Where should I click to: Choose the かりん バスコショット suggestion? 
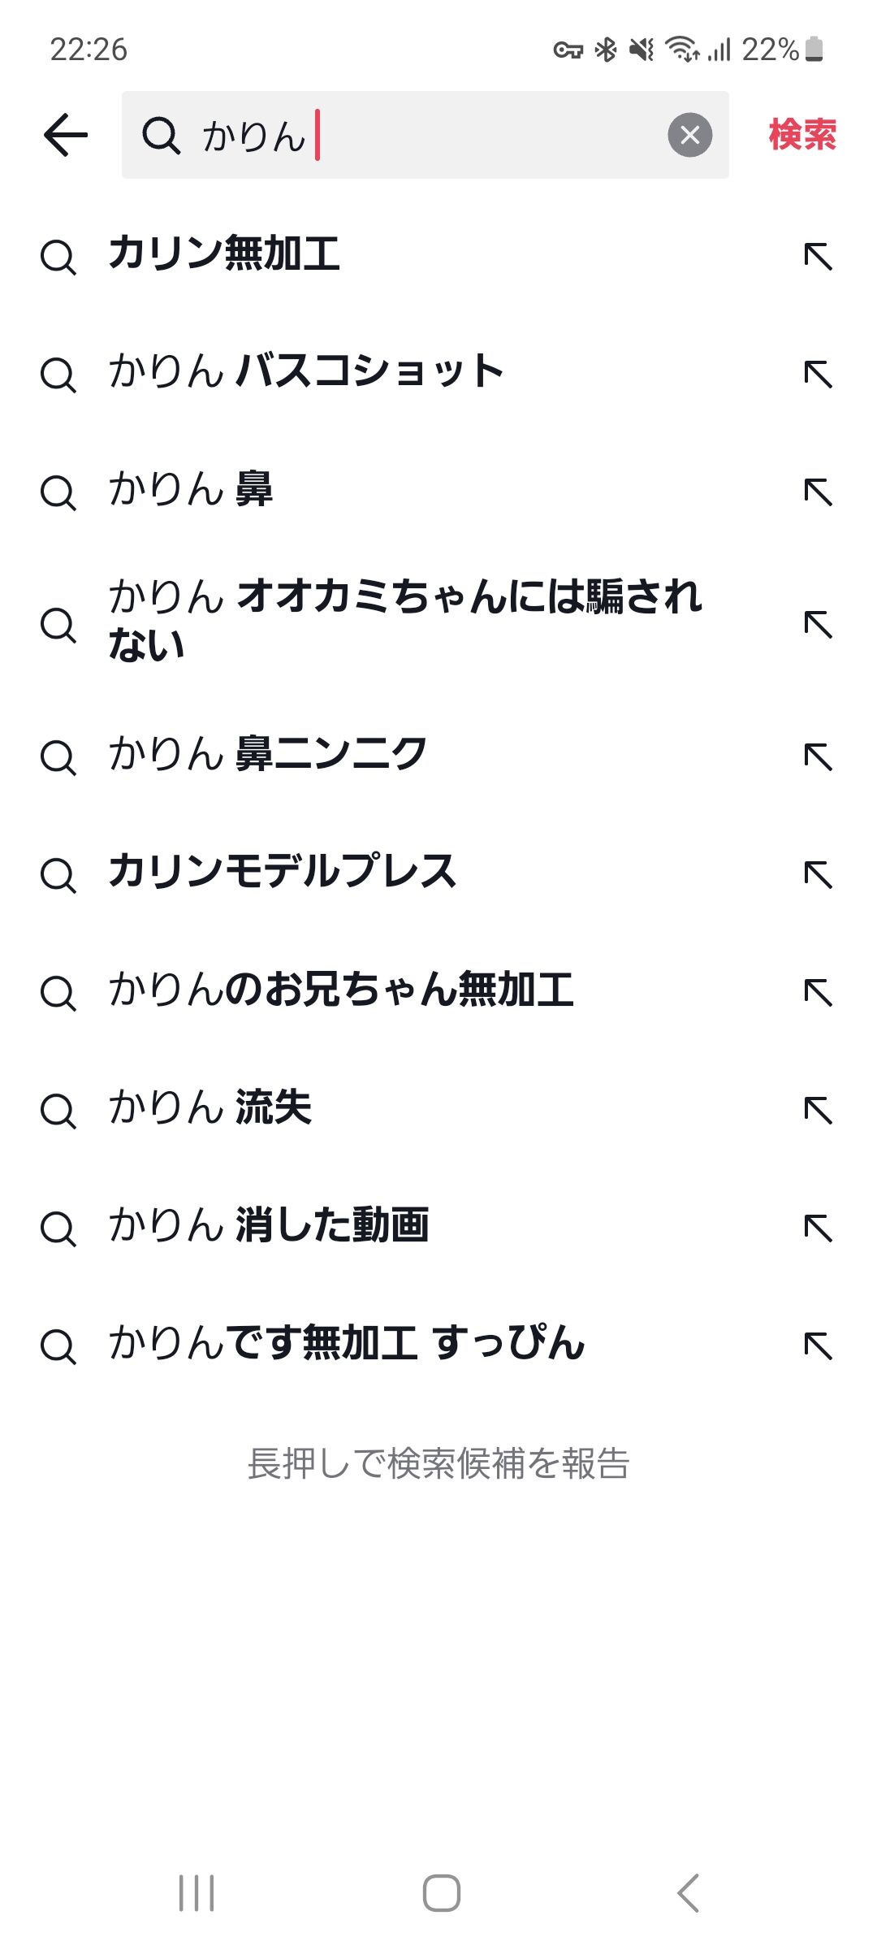point(306,371)
